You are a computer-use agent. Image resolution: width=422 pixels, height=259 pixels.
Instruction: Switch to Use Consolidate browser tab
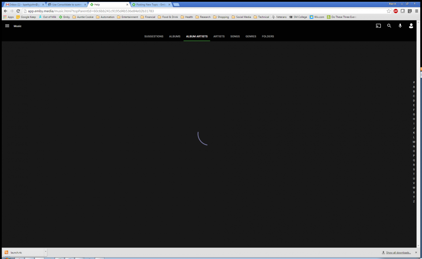tap(66, 5)
